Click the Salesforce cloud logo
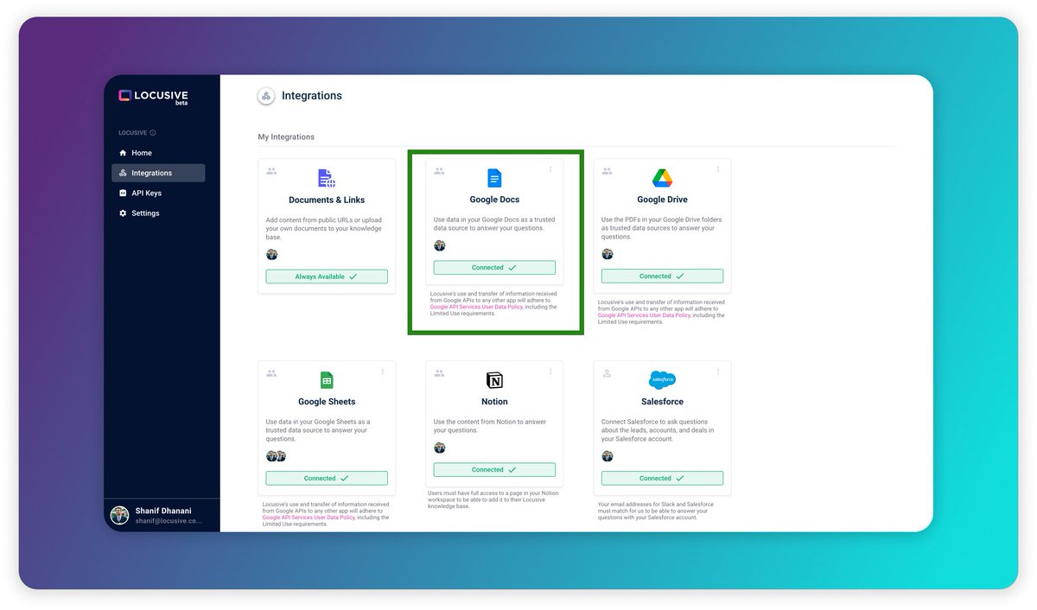Image resolution: width=1037 pixels, height=610 pixels. [662, 380]
